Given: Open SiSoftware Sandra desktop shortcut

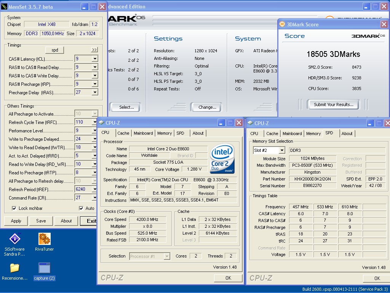Looking at the screenshot, I should [15, 245].
